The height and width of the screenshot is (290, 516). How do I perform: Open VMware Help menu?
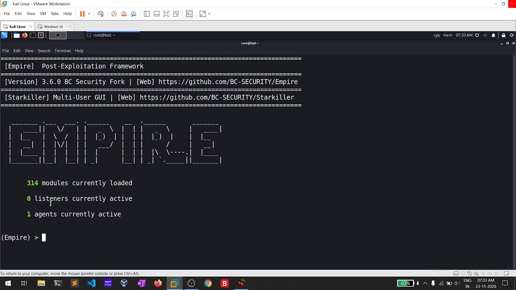click(68, 14)
